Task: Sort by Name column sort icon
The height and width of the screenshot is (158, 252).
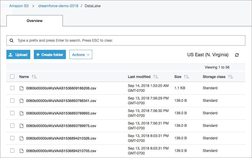Action: (34, 77)
